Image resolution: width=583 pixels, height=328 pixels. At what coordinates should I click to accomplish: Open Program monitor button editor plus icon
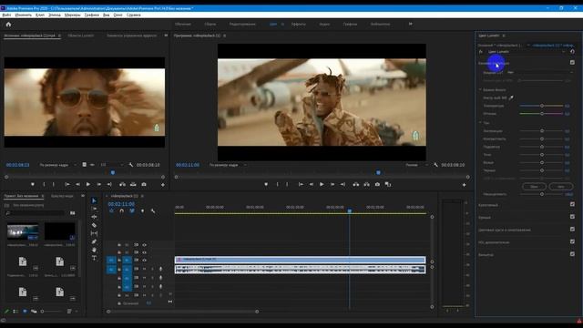tap(464, 185)
